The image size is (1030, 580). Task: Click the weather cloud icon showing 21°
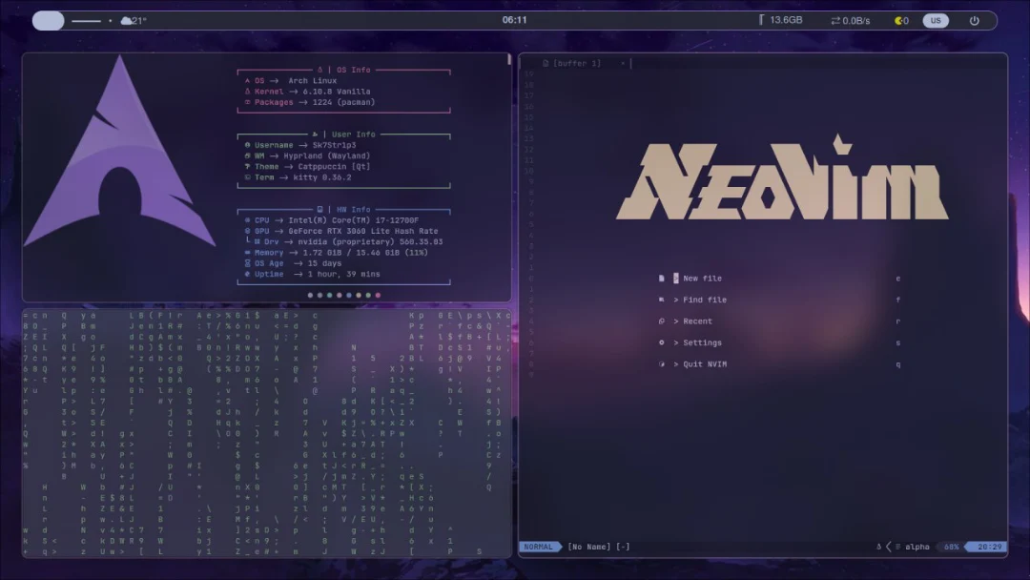point(126,20)
